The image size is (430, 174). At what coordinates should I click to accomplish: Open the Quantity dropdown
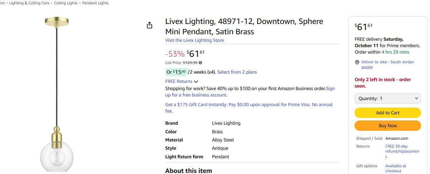(387, 99)
